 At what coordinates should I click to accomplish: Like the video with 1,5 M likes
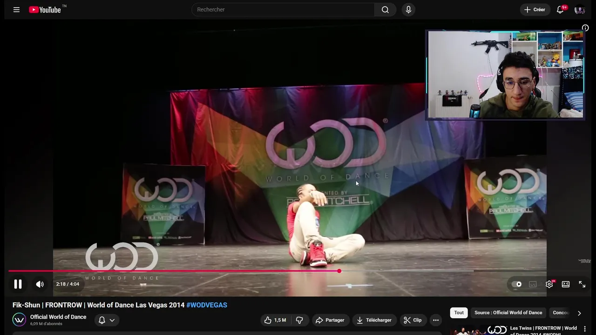(x=275, y=320)
